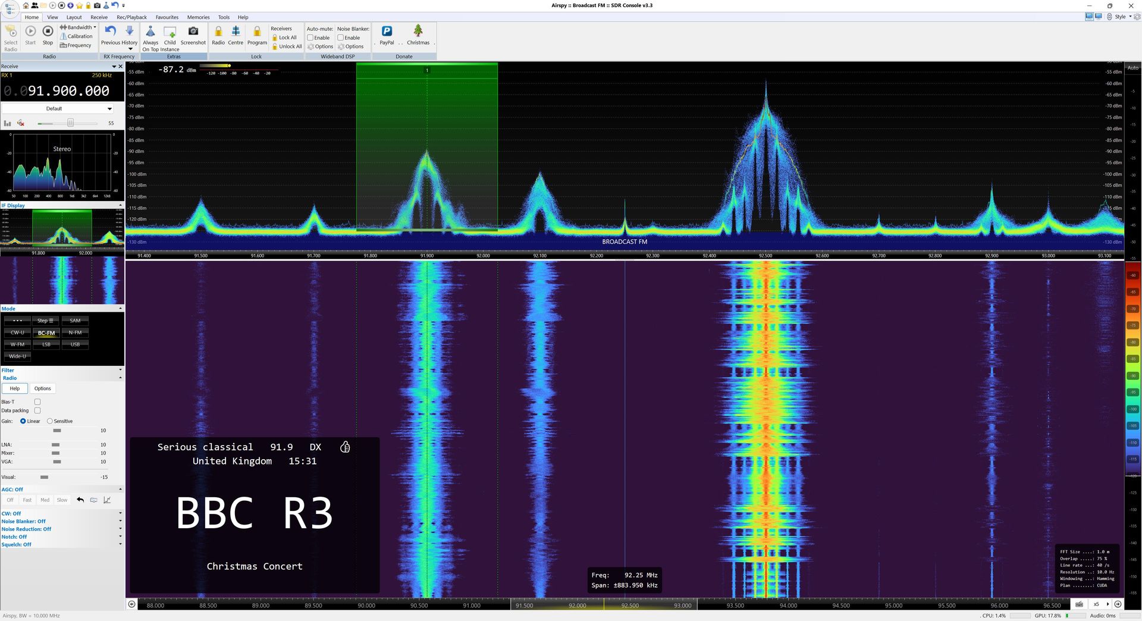The image size is (1142, 621).
Task: Expand the Noise Reduction section
Action: tap(120, 529)
